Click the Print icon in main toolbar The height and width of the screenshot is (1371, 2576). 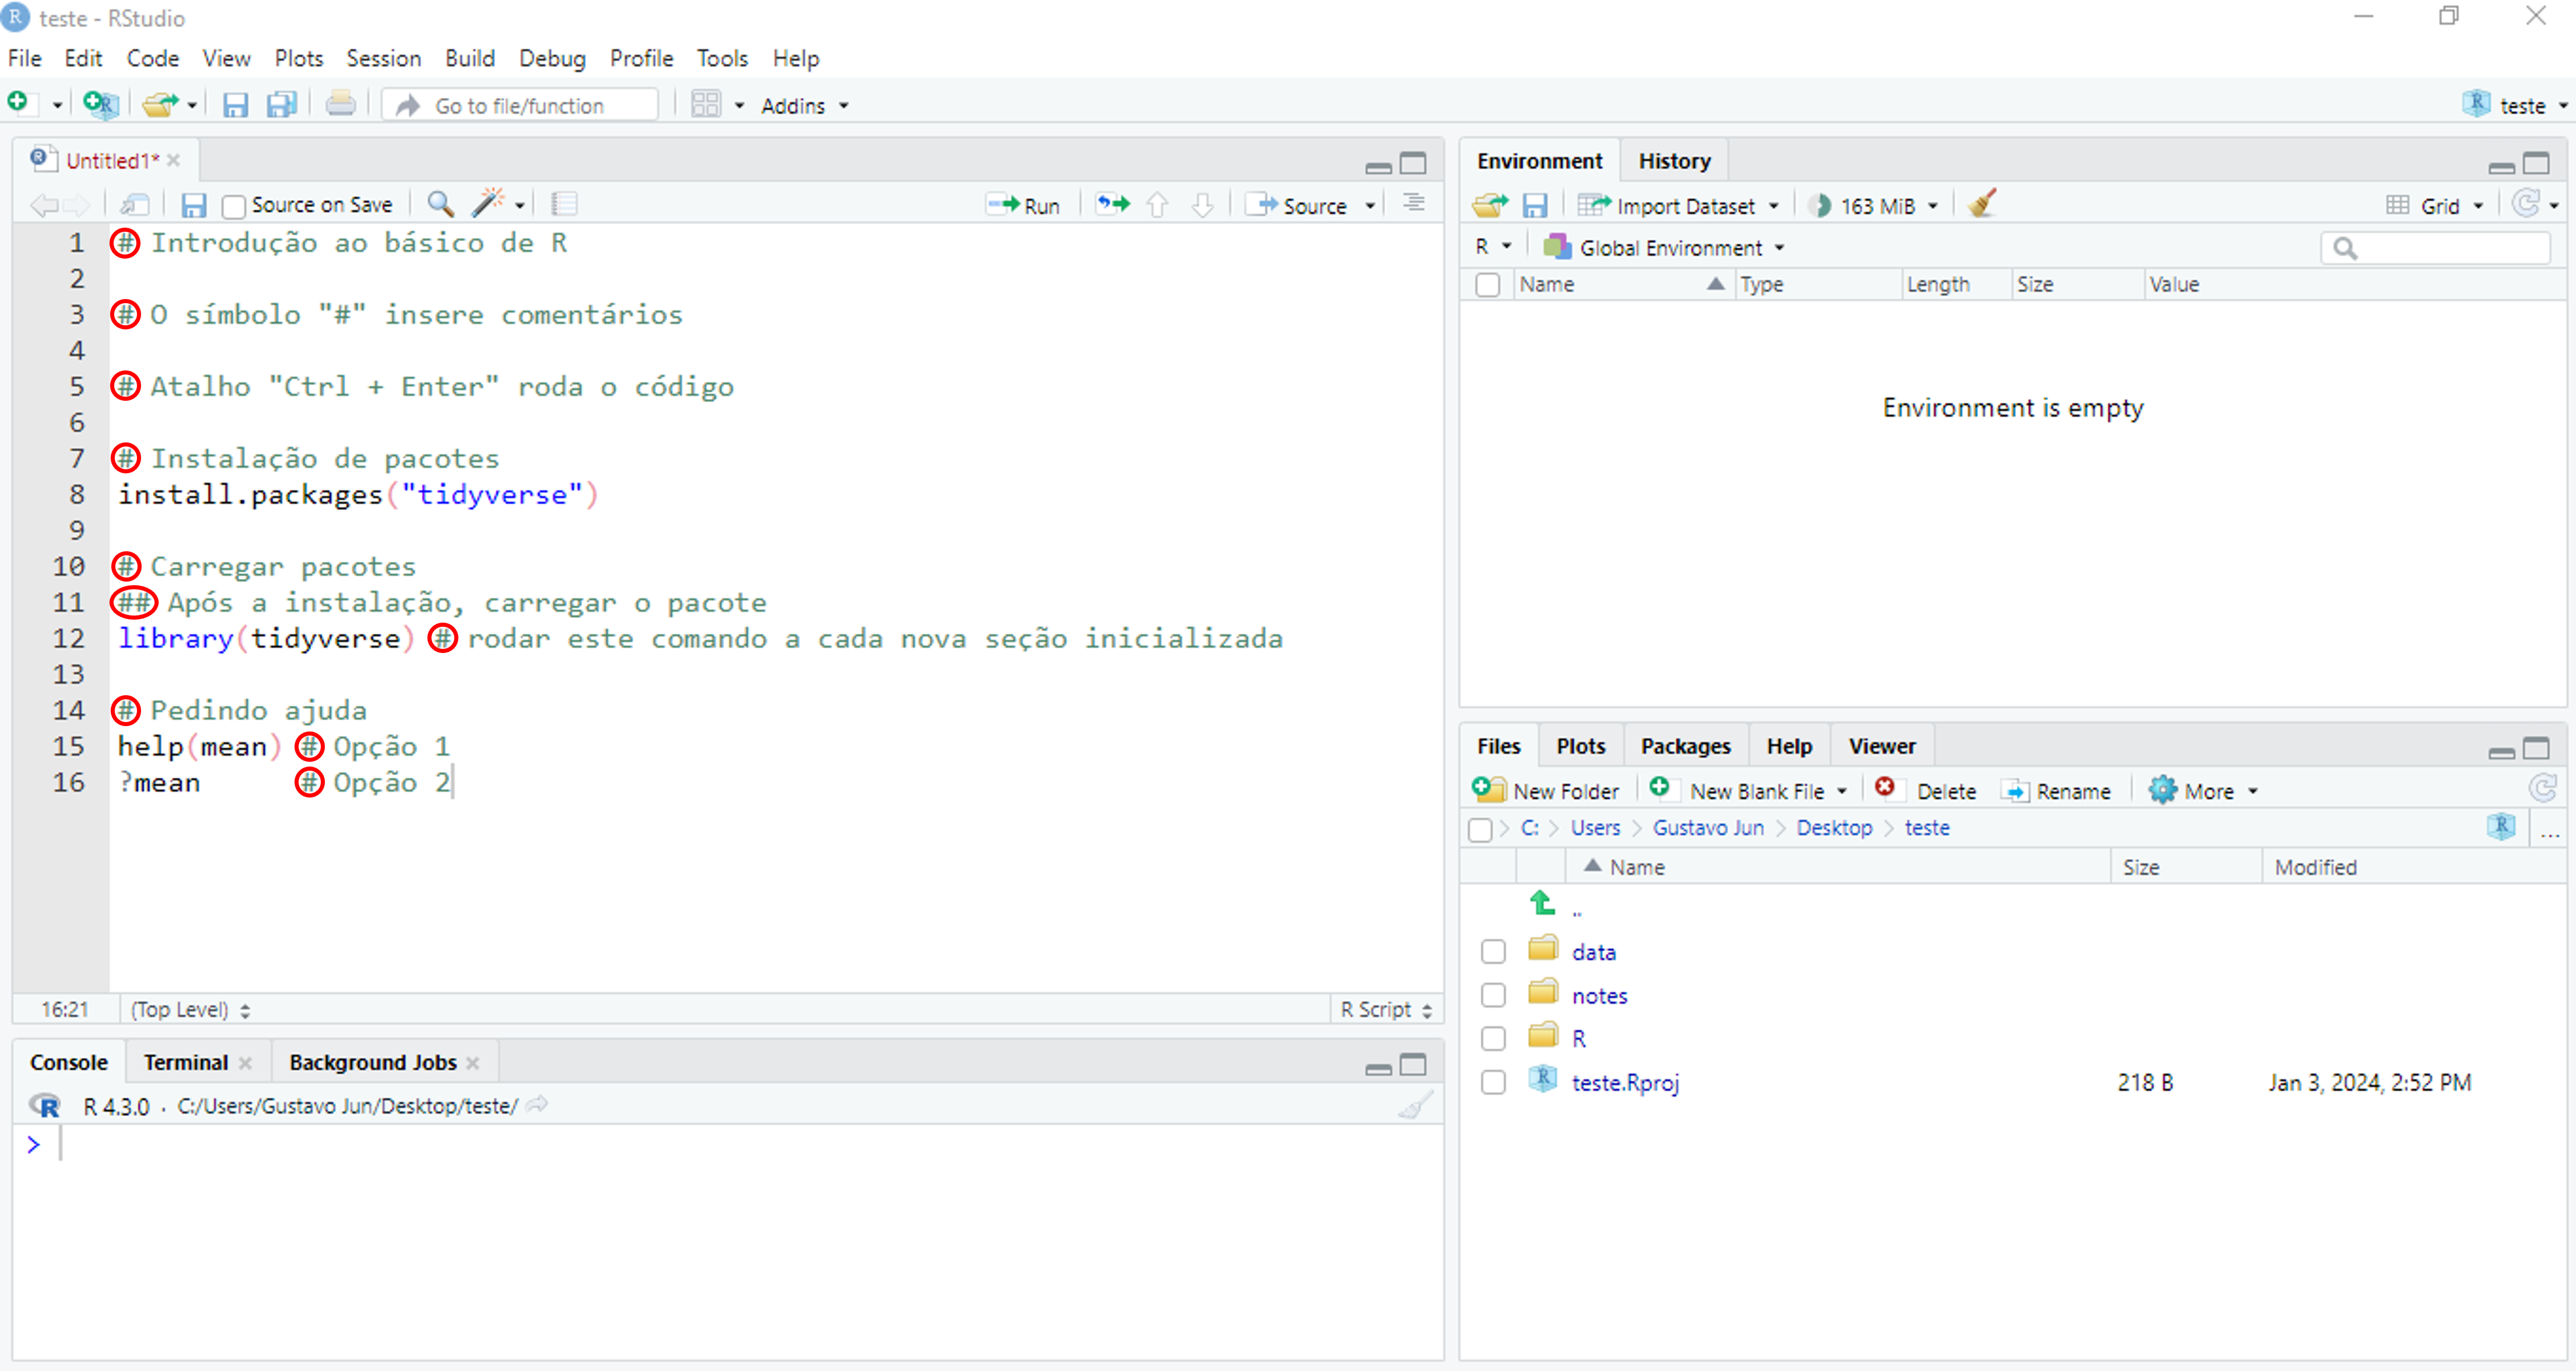click(x=340, y=104)
